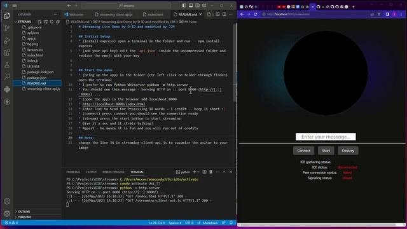This screenshot has height=229, width=407.
Task: Open markdown preview to the side
Action: coord(217,14)
